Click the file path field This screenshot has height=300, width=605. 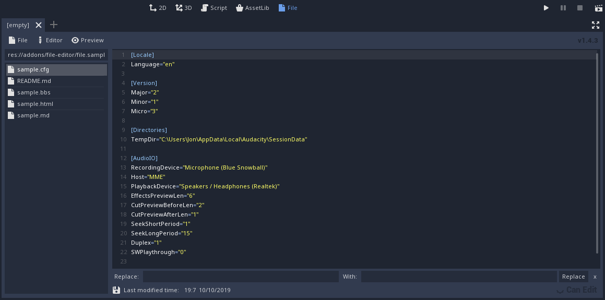pyautogui.click(x=56, y=55)
